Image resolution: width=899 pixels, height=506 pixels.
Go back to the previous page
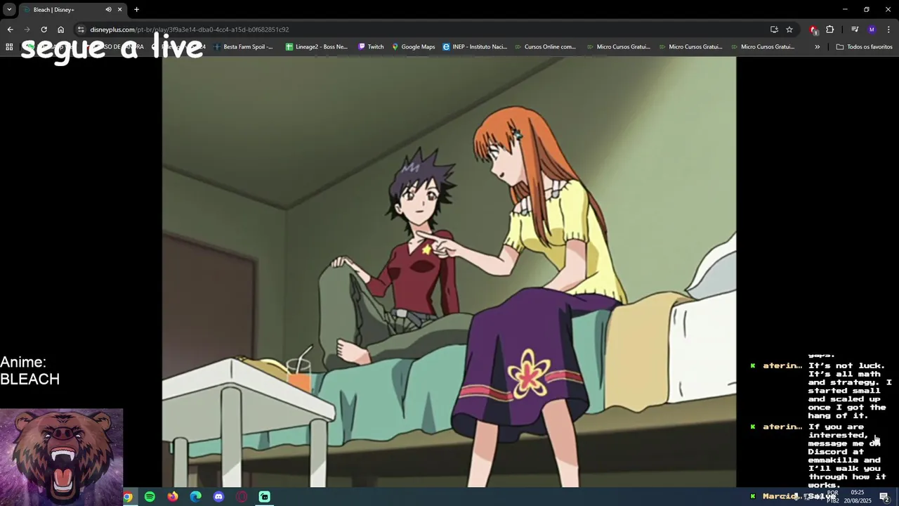tap(10, 30)
